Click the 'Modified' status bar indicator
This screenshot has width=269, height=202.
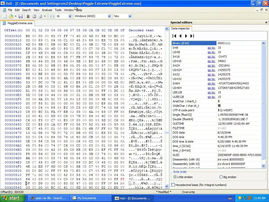click(x=163, y=192)
